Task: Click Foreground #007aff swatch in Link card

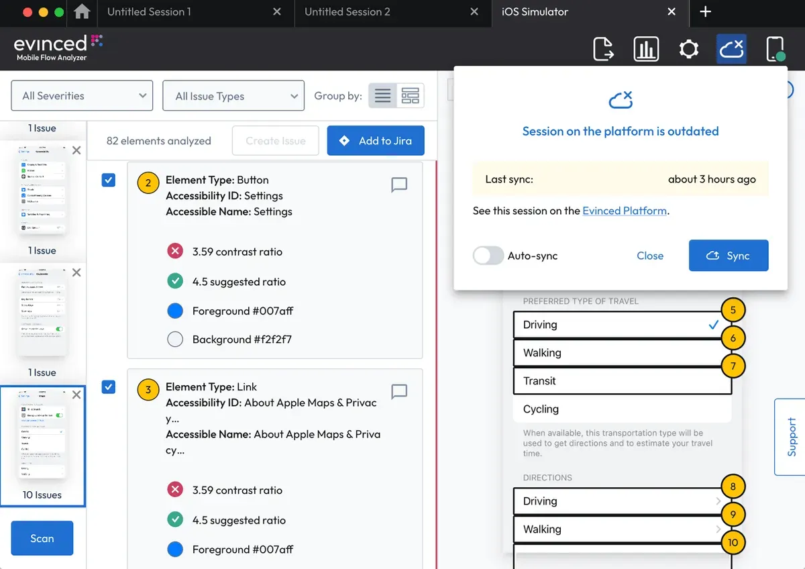Action: [x=175, y=550]
